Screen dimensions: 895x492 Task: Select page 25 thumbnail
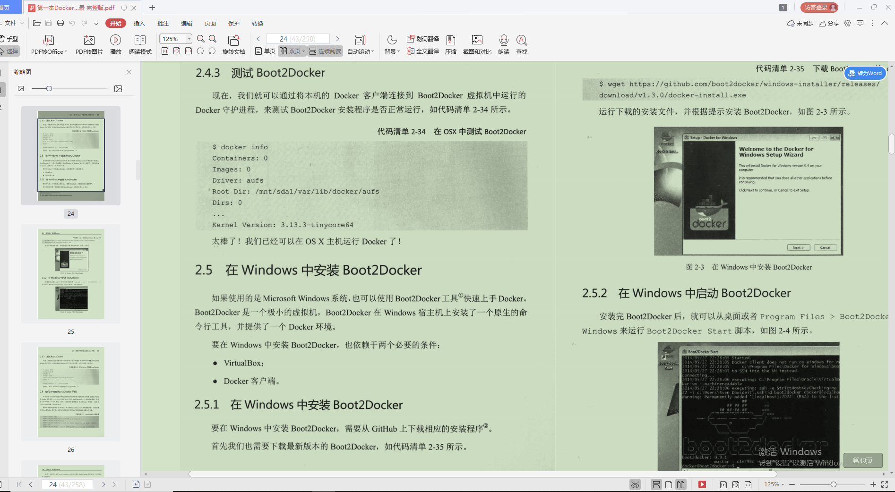(71, 274)
